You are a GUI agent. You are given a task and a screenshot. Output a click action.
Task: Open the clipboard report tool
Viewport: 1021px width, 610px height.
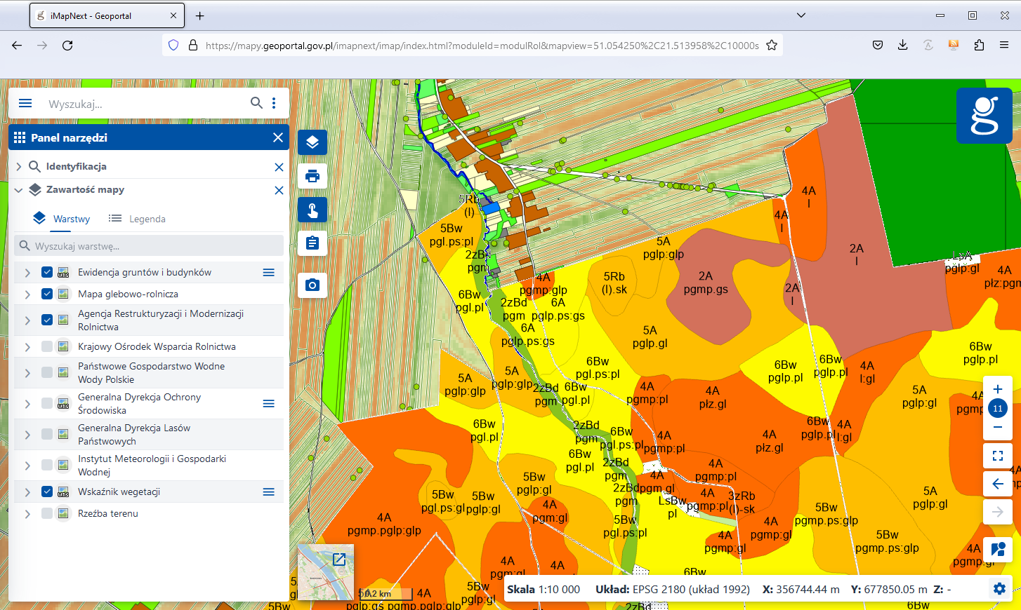[312, 243]
